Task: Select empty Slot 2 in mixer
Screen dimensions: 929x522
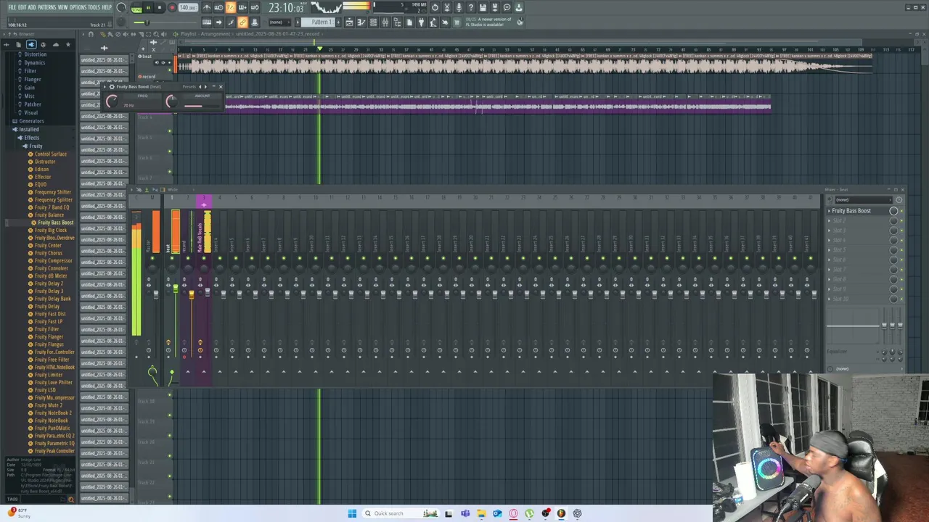Action: click(x=839, y=220)
